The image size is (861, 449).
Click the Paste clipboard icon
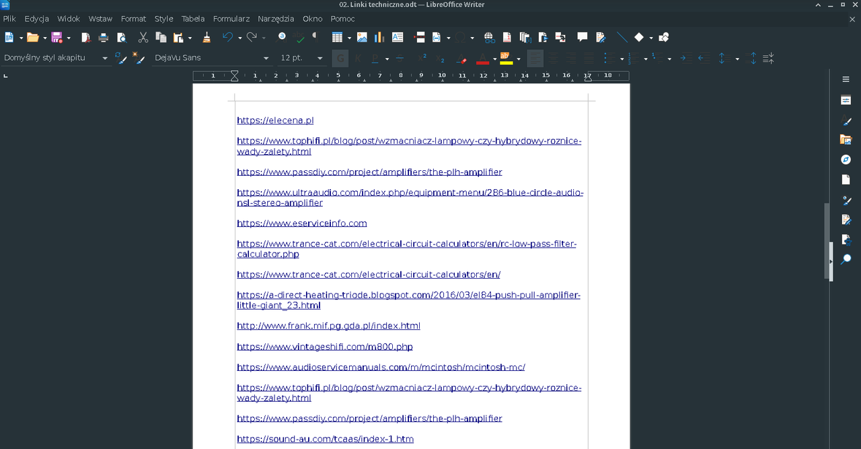178,37
